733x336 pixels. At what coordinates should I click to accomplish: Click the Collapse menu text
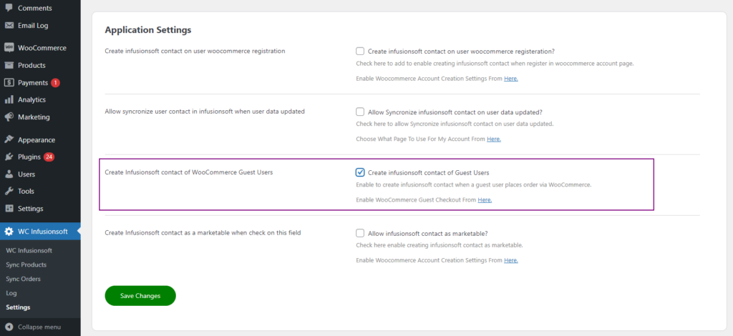pos(39,327)
